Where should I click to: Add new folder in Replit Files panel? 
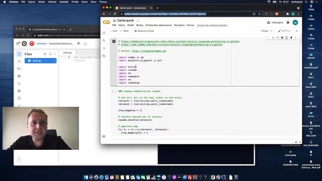50,54
